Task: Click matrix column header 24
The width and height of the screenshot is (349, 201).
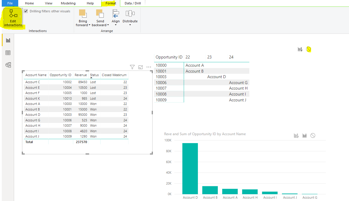Action: 231,57
